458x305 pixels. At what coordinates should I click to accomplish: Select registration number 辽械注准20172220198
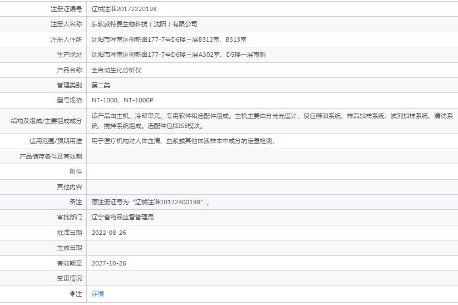pos(124,9)
